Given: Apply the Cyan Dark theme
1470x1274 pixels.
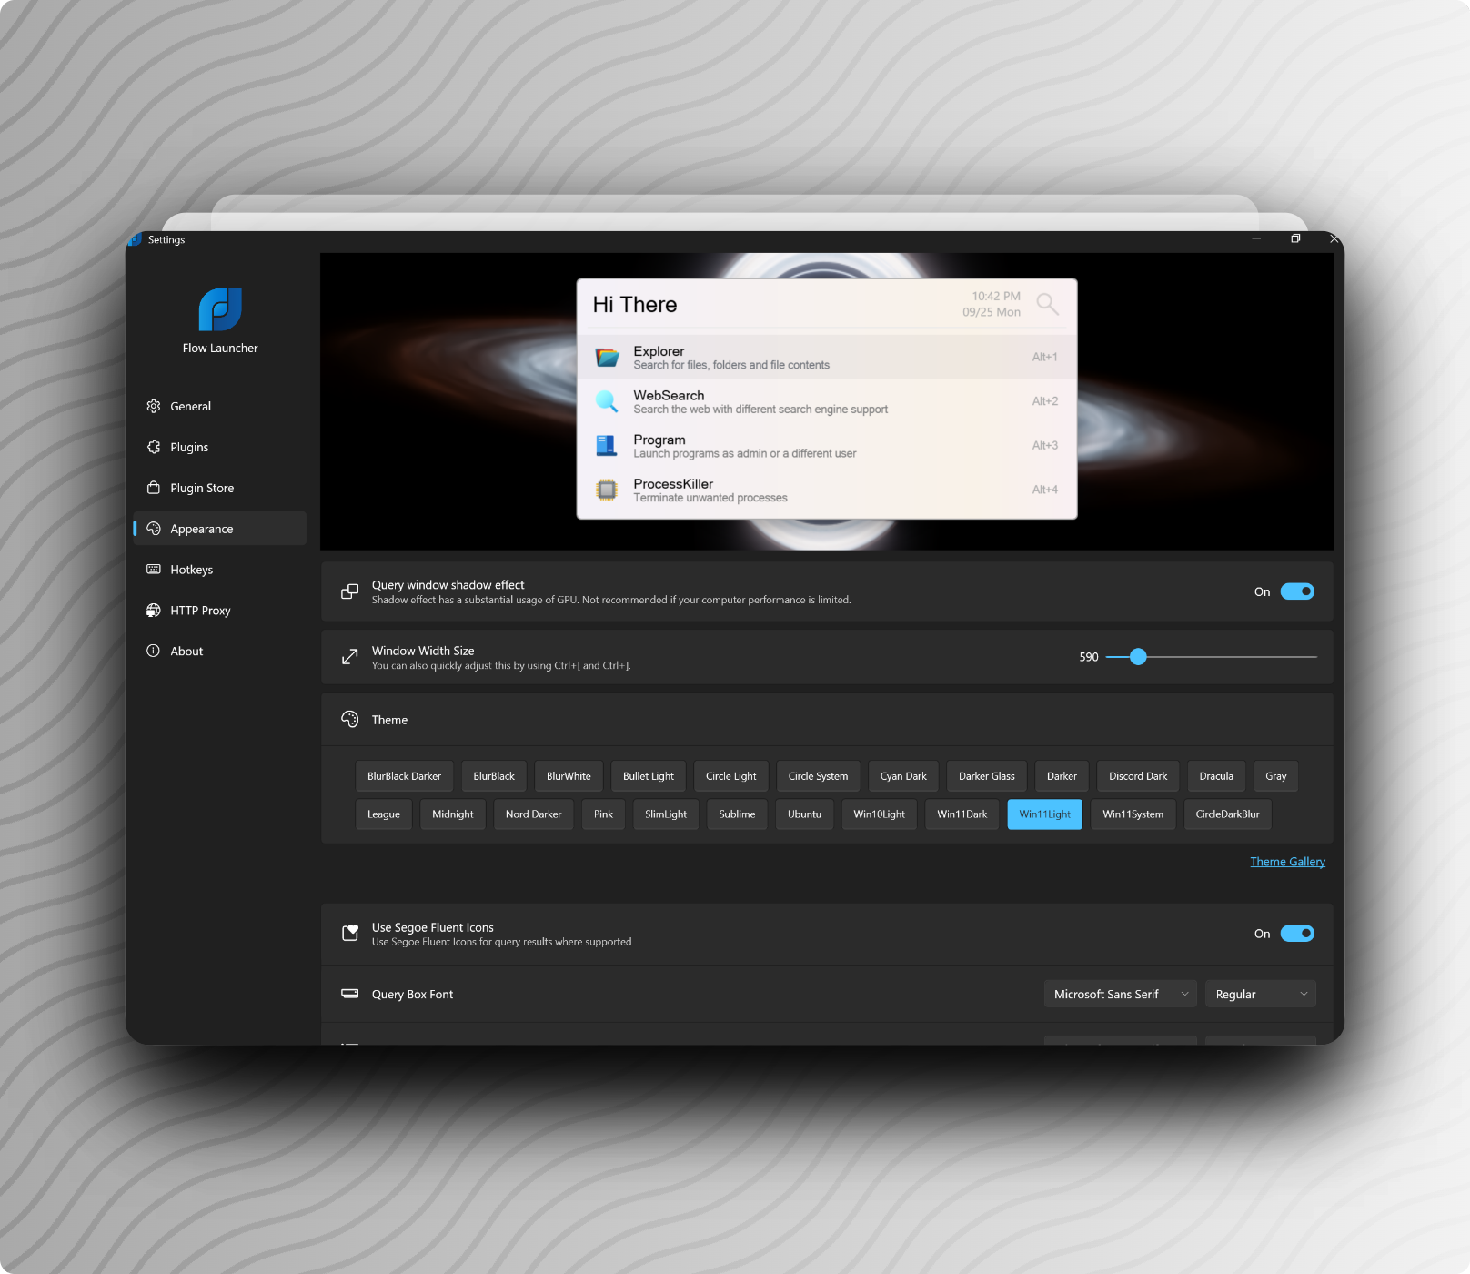Looking at the screenshot, I should pos(903,776).
